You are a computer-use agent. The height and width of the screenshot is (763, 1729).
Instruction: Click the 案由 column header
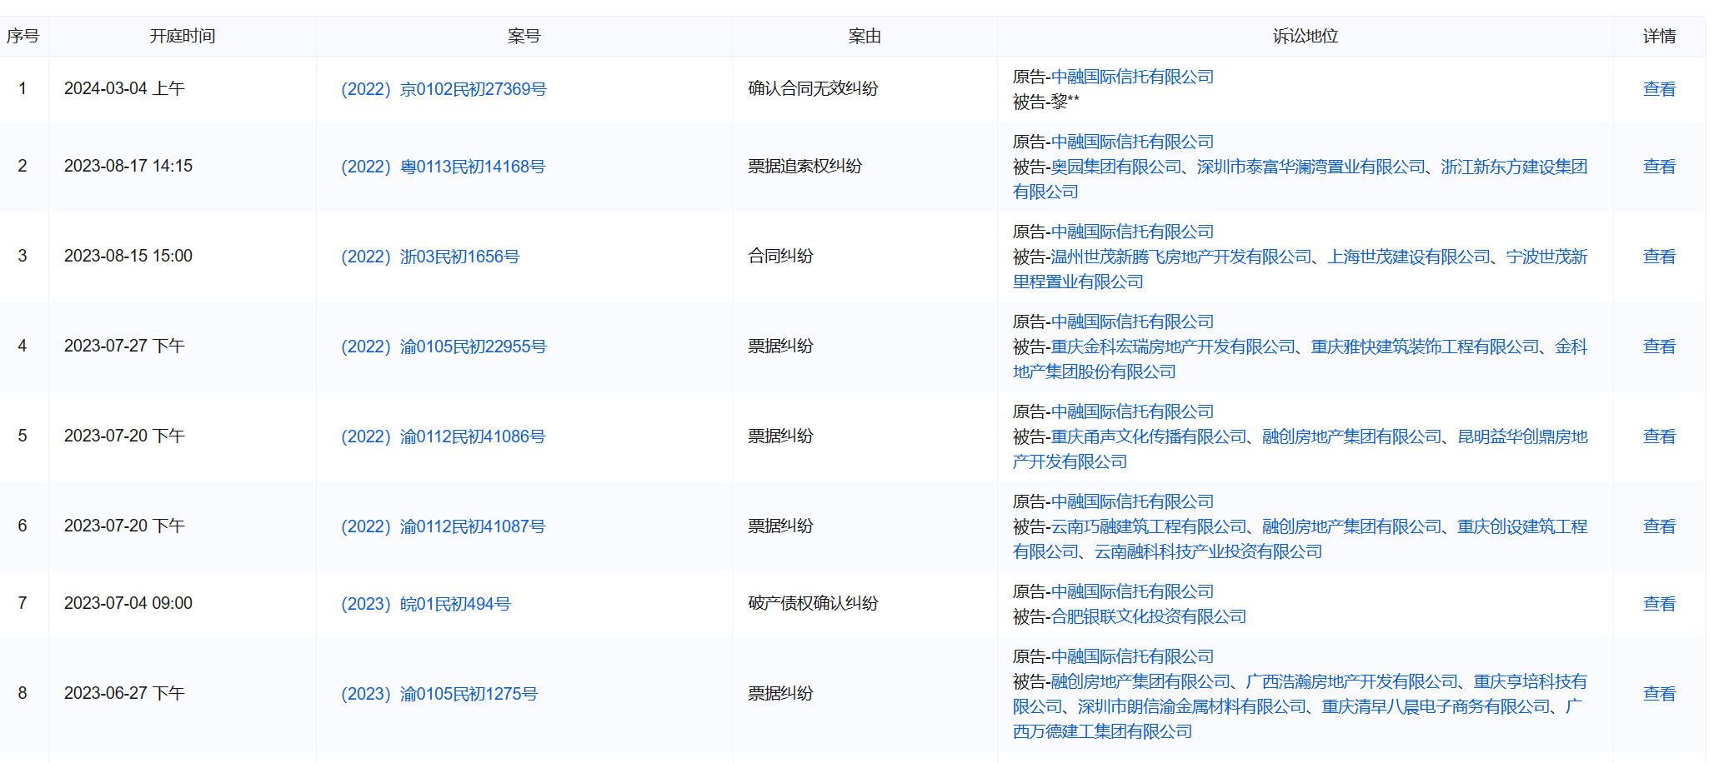[864, 37]
